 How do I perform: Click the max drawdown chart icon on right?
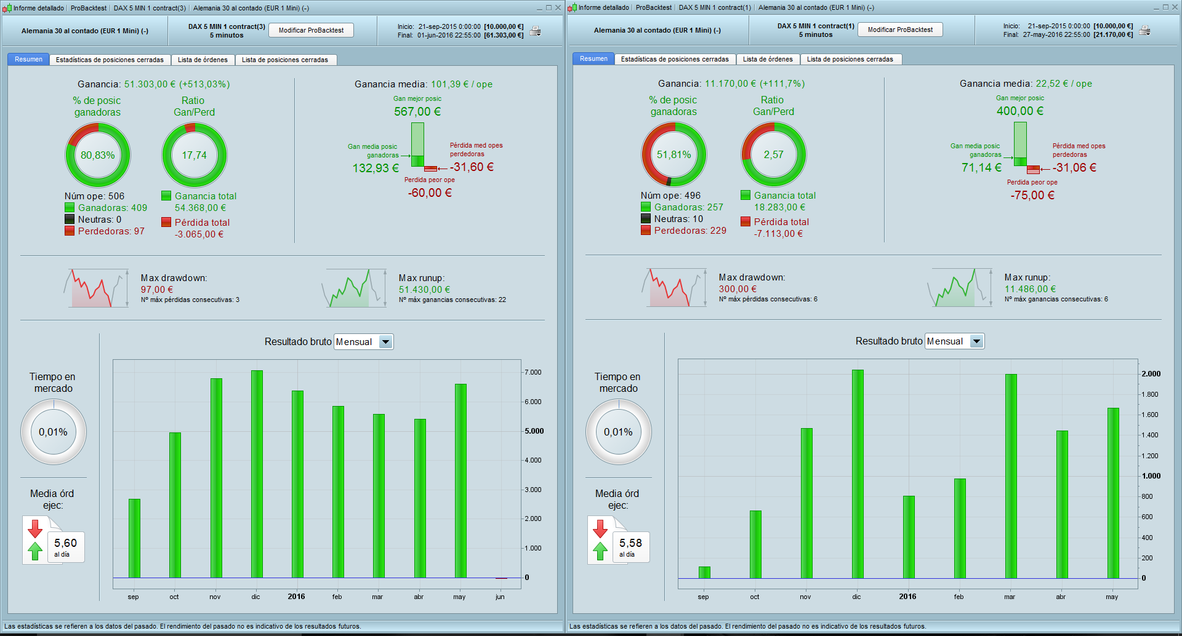[673, 287]
